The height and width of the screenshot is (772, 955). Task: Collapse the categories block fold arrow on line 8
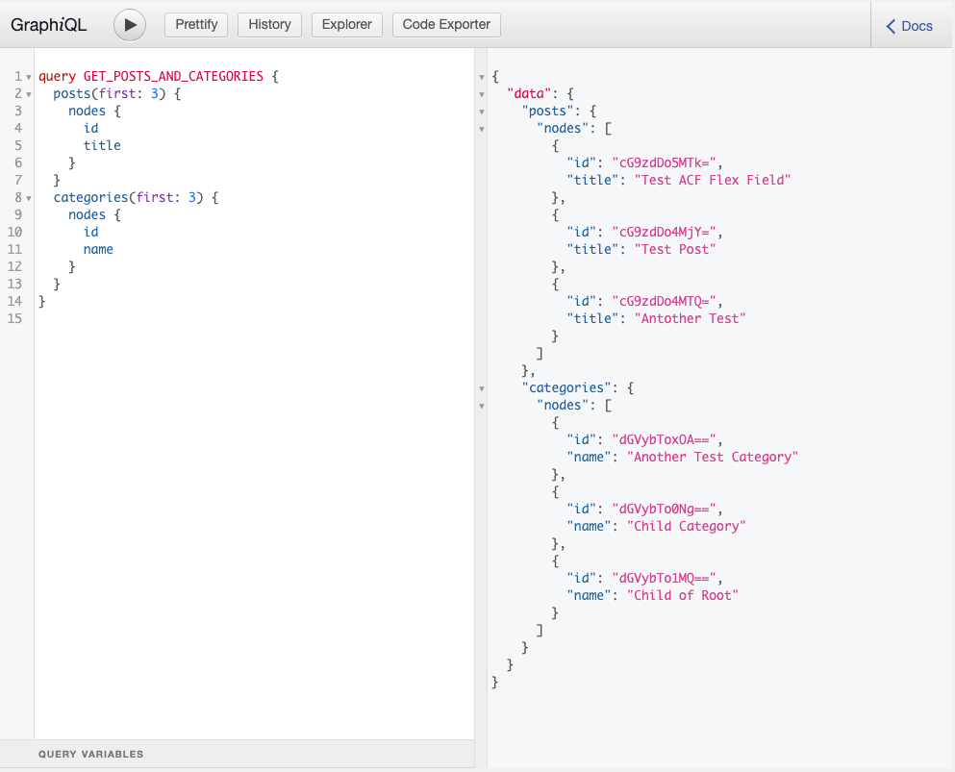point(29,198)
